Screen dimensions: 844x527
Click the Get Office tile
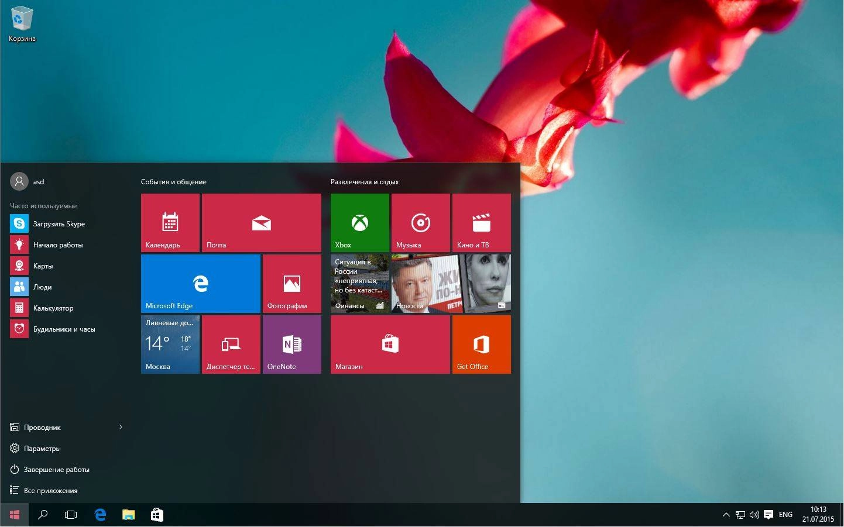481,345
